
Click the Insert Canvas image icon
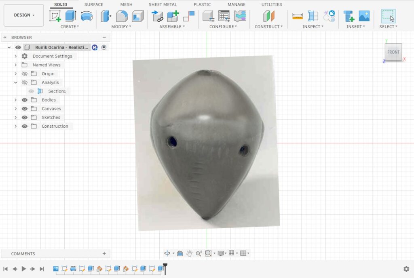tap(364, 16)
